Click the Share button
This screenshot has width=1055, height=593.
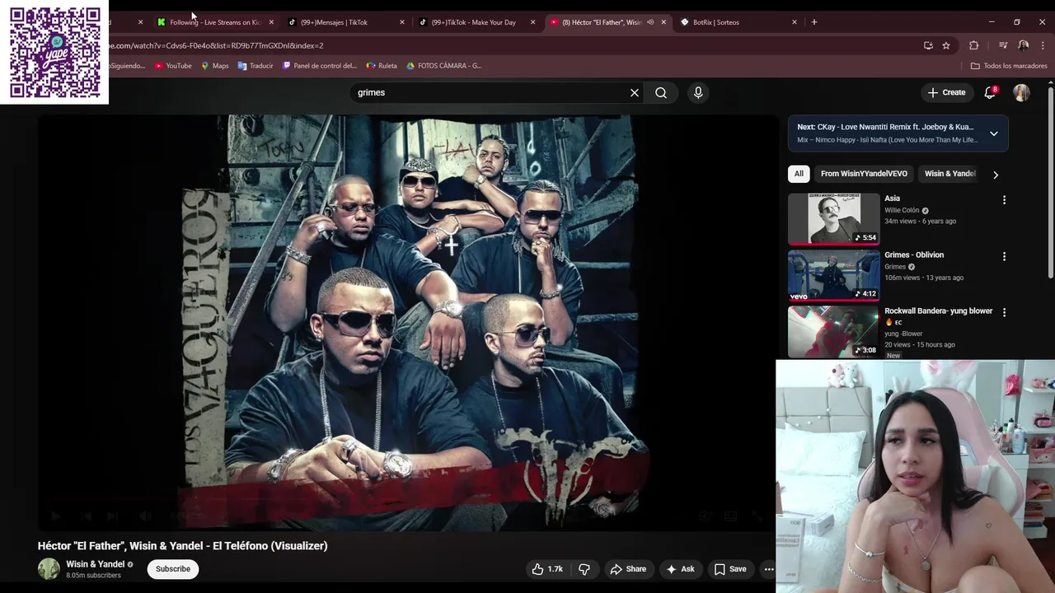628,569
